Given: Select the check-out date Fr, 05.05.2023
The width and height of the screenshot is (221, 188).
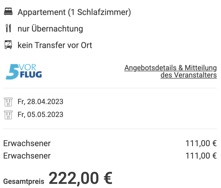Looking at the screenshot, I should point(41,114).
